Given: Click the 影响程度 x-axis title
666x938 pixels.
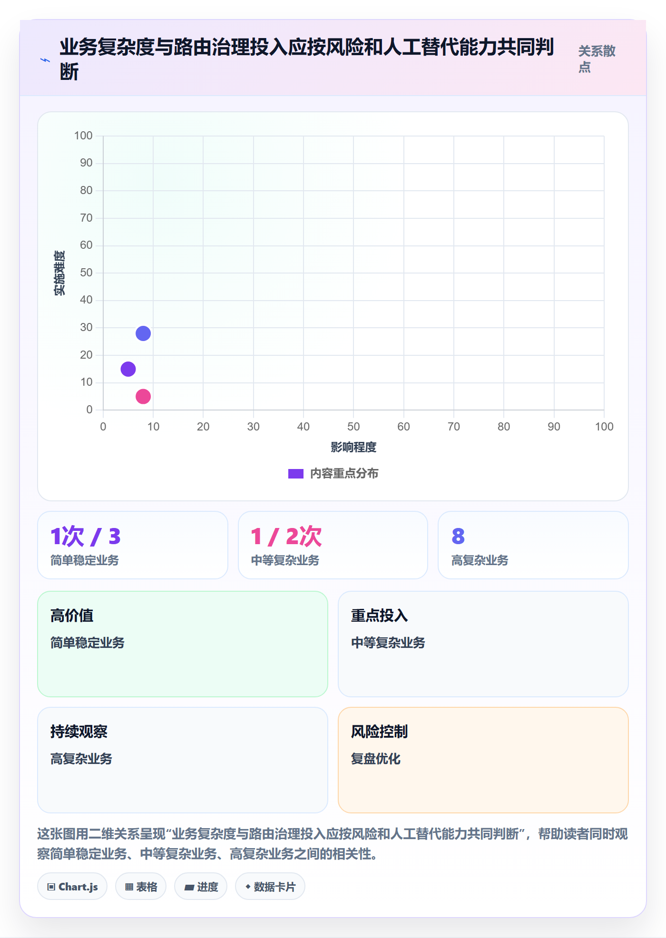Looking at the screenshot, I should pos(353,447).
